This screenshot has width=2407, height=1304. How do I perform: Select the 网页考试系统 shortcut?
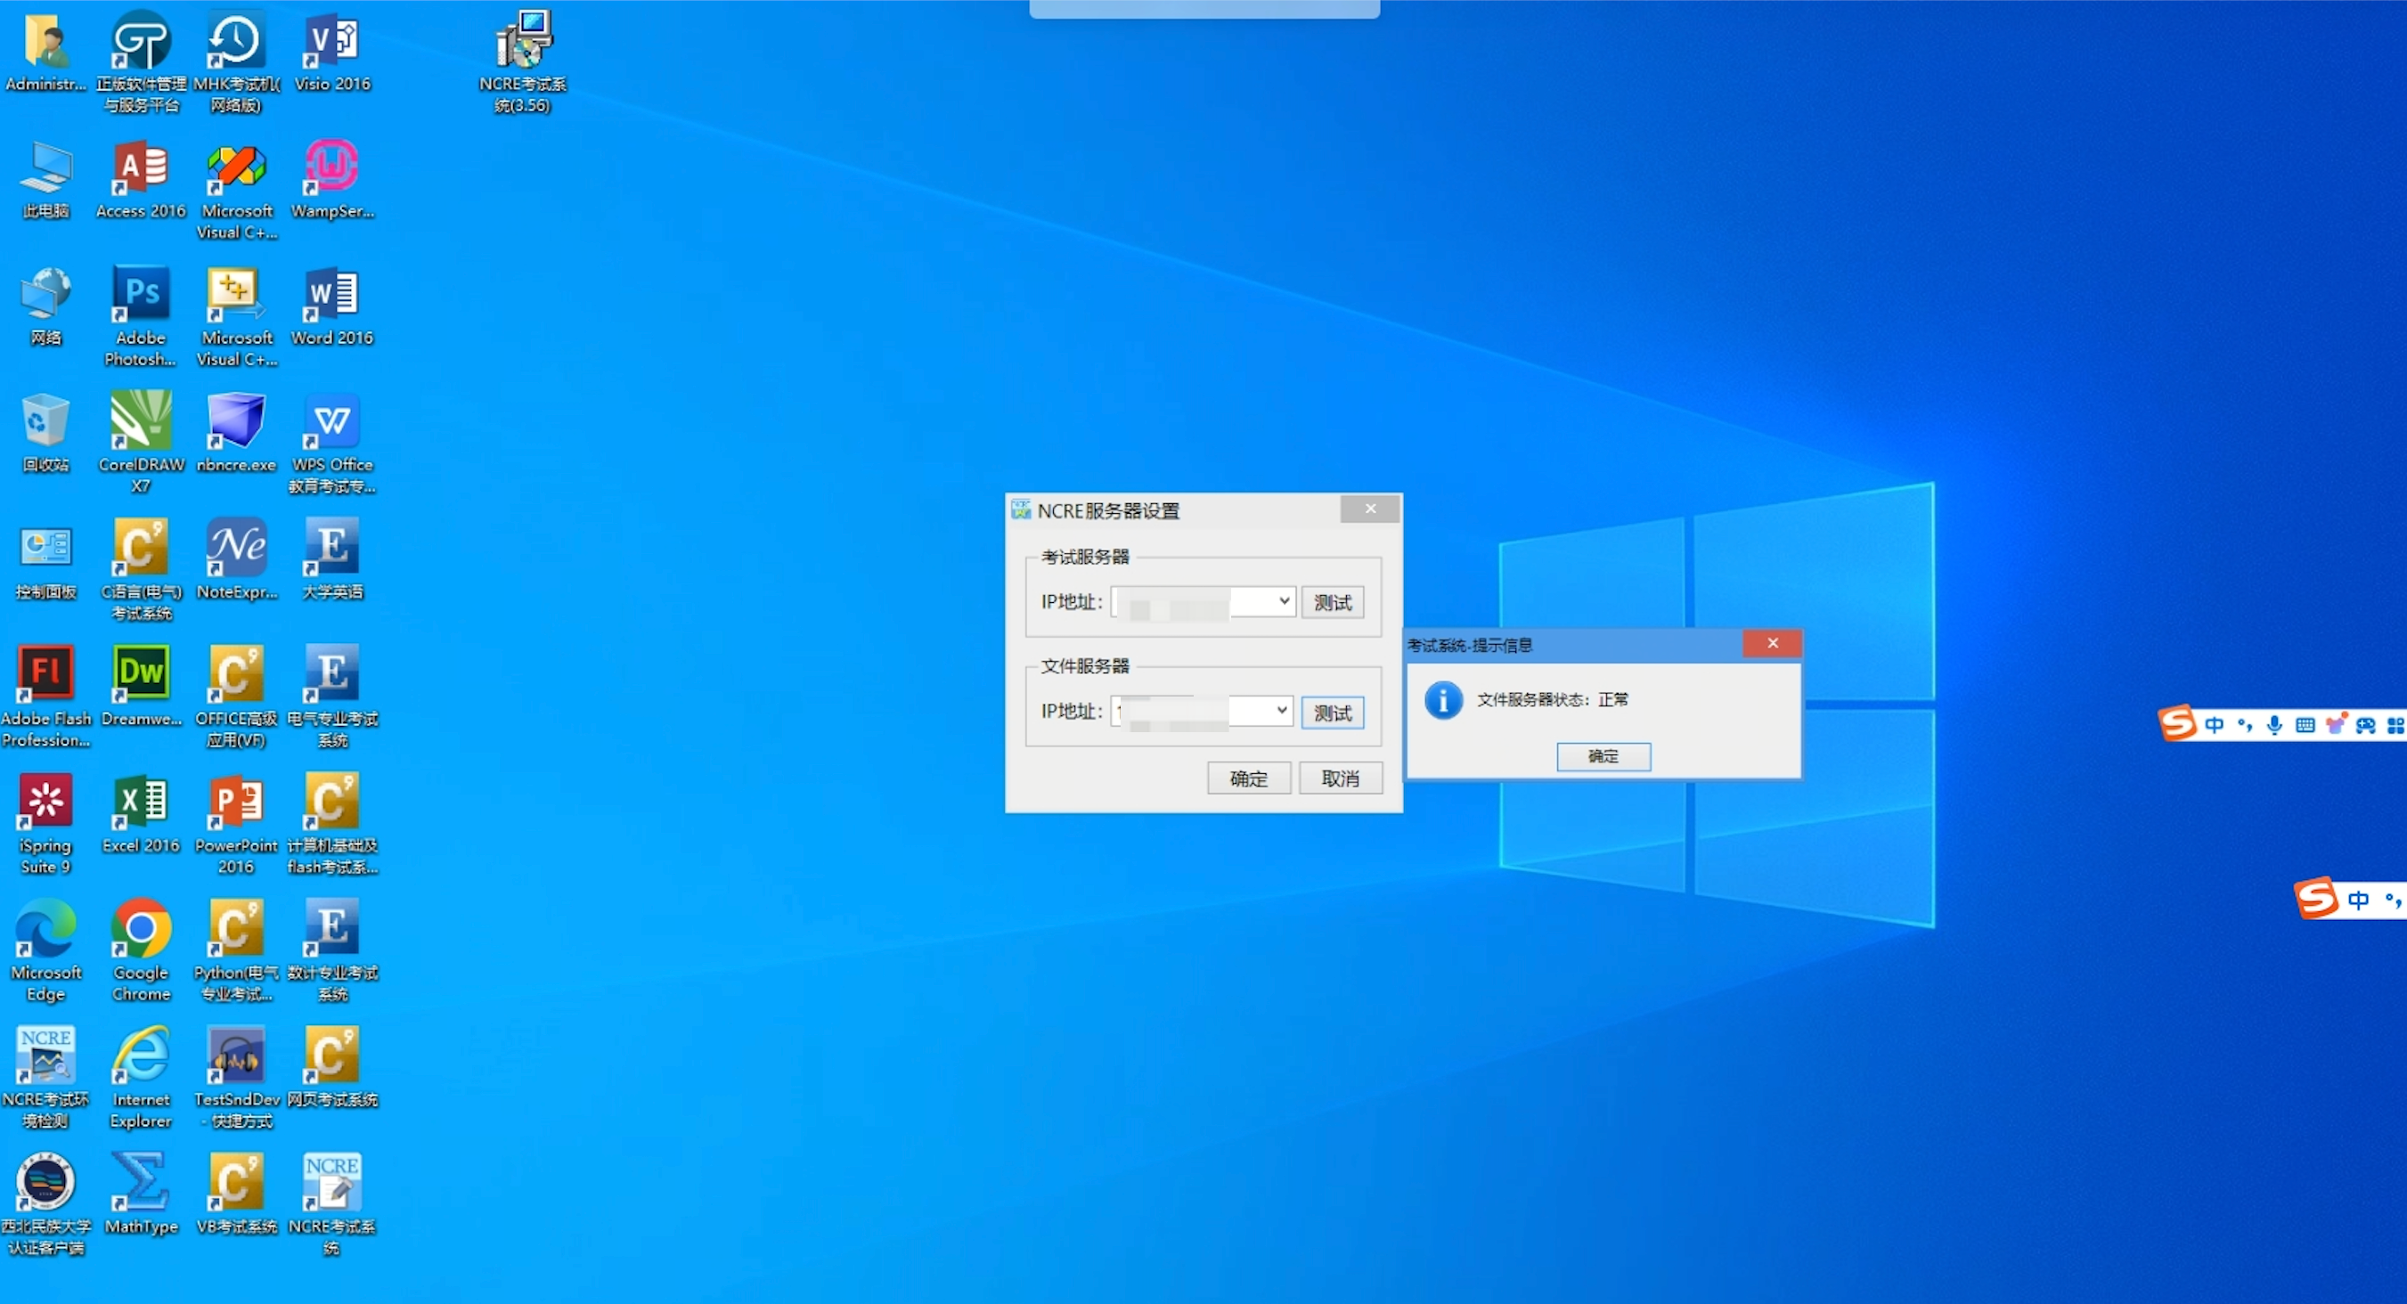tap(332, 1069)
